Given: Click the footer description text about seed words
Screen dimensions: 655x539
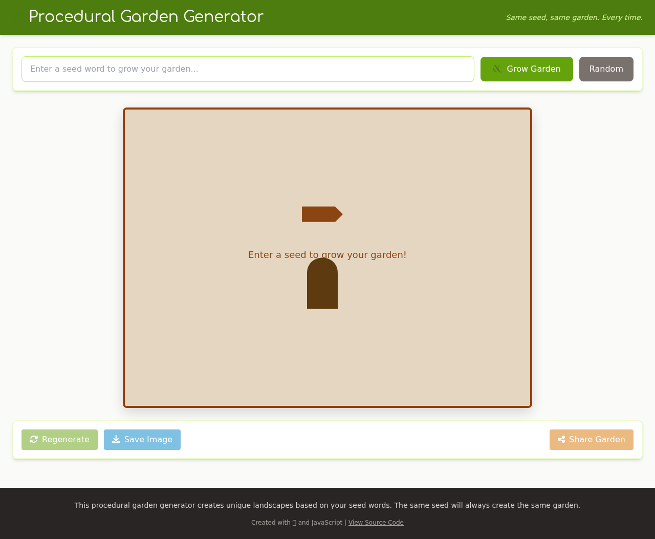Looking at the screenshot, I should 327,505.
